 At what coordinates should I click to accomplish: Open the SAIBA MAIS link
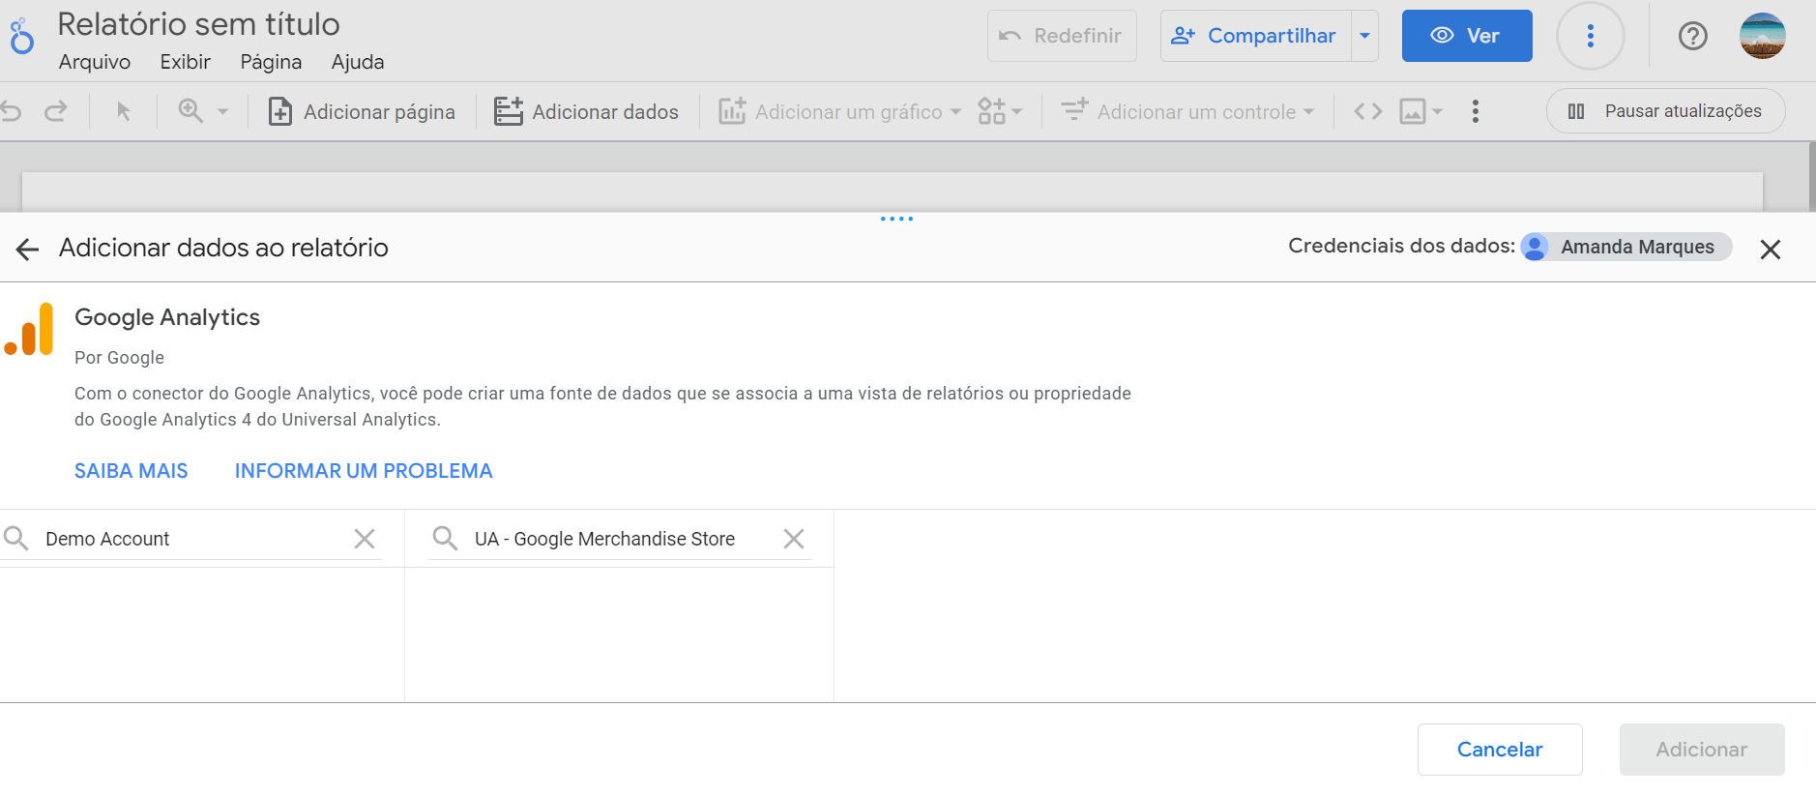(132, 471)
